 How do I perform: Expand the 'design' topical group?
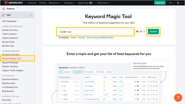tap(62, 99)
